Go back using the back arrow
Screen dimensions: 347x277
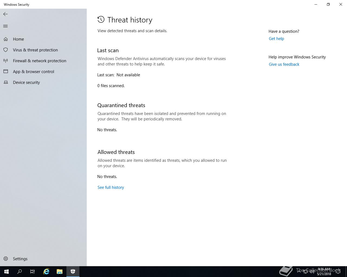(5, 14)
